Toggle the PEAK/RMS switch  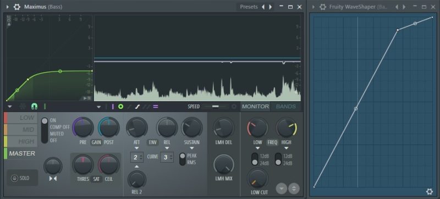pyautogui.click(x=183, y=159)
